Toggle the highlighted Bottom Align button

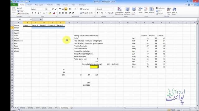[66, 9]
